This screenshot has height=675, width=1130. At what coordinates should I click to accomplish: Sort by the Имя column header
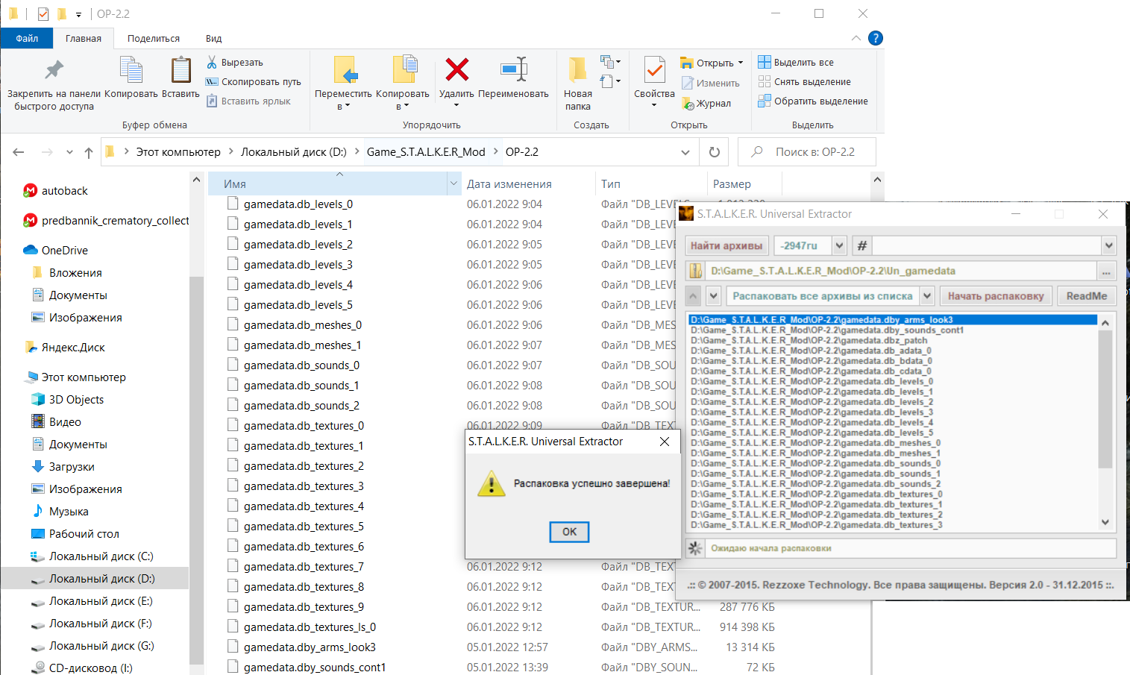click(x=328, y=184)
